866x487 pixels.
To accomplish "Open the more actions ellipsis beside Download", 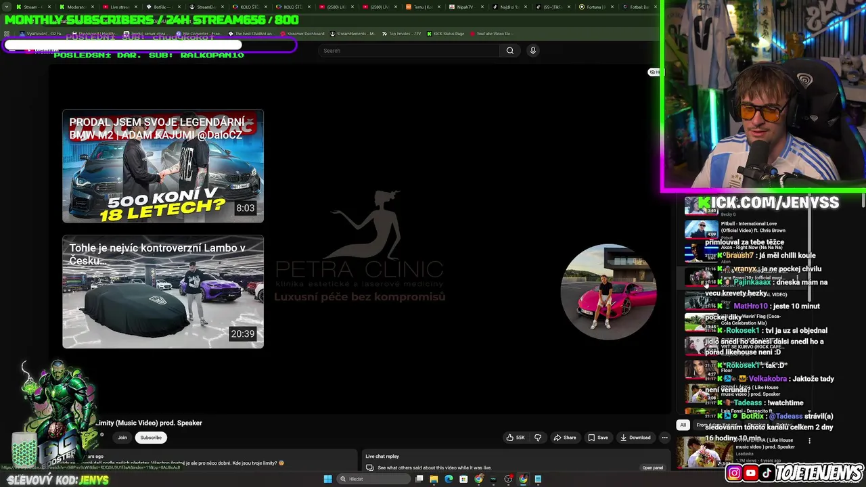I will [664, 438].
